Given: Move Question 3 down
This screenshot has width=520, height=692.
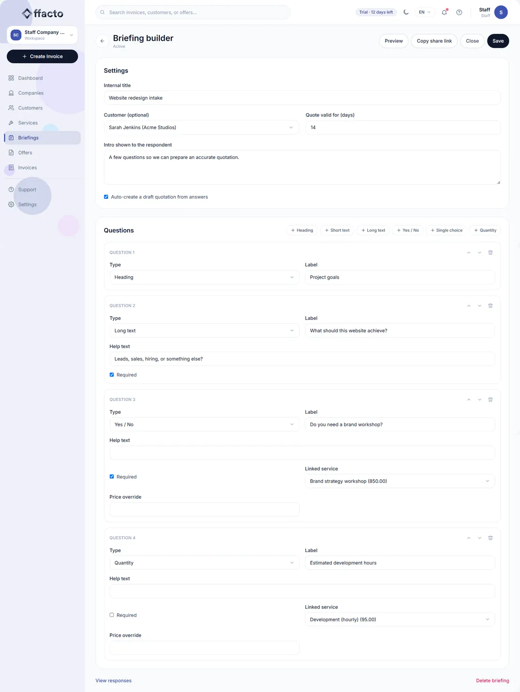Looking at the screenshot, I should click(x=479, y=400).
